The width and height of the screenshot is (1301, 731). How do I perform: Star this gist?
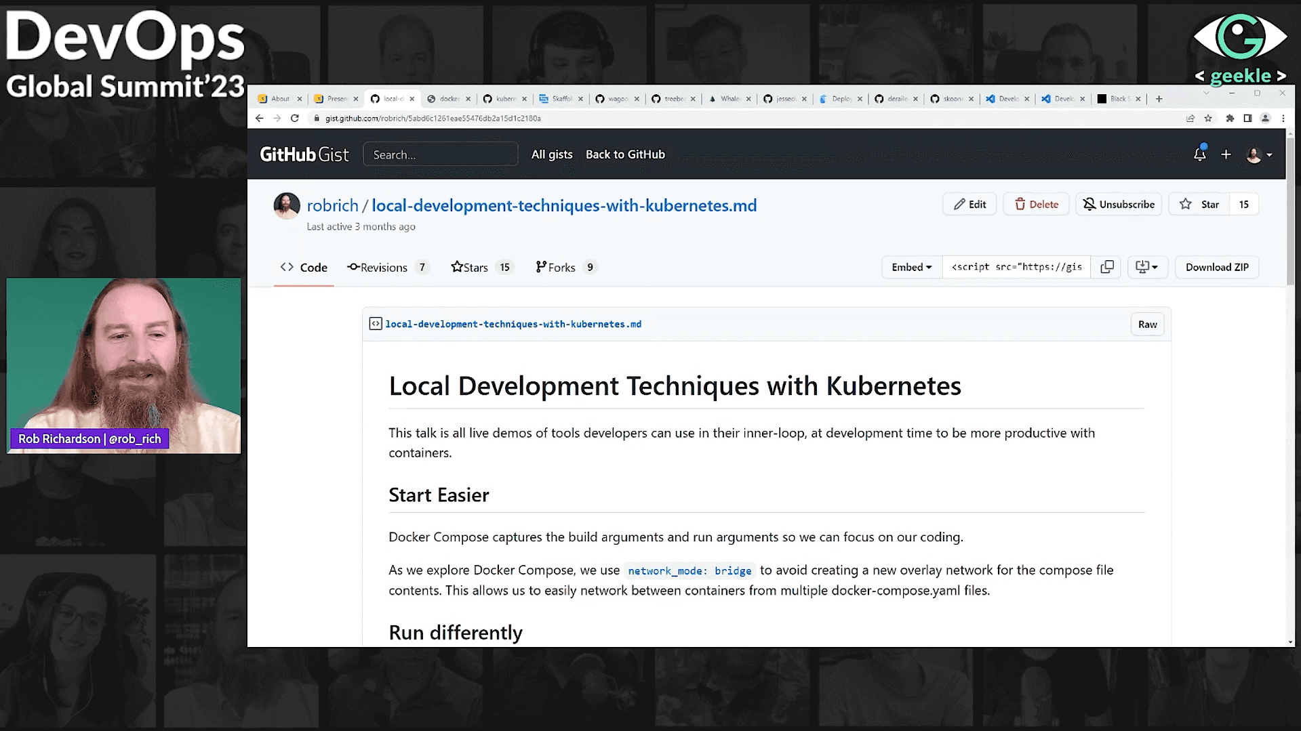point(1199,205)
